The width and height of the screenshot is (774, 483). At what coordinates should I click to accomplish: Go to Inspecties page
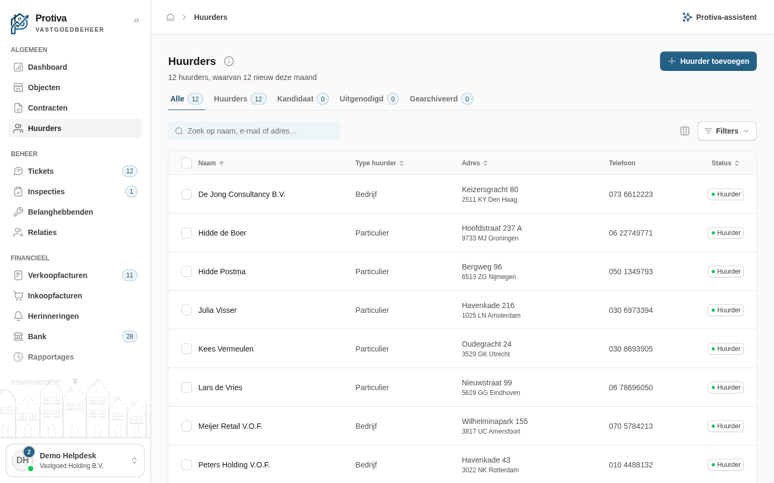click(75, 192)
